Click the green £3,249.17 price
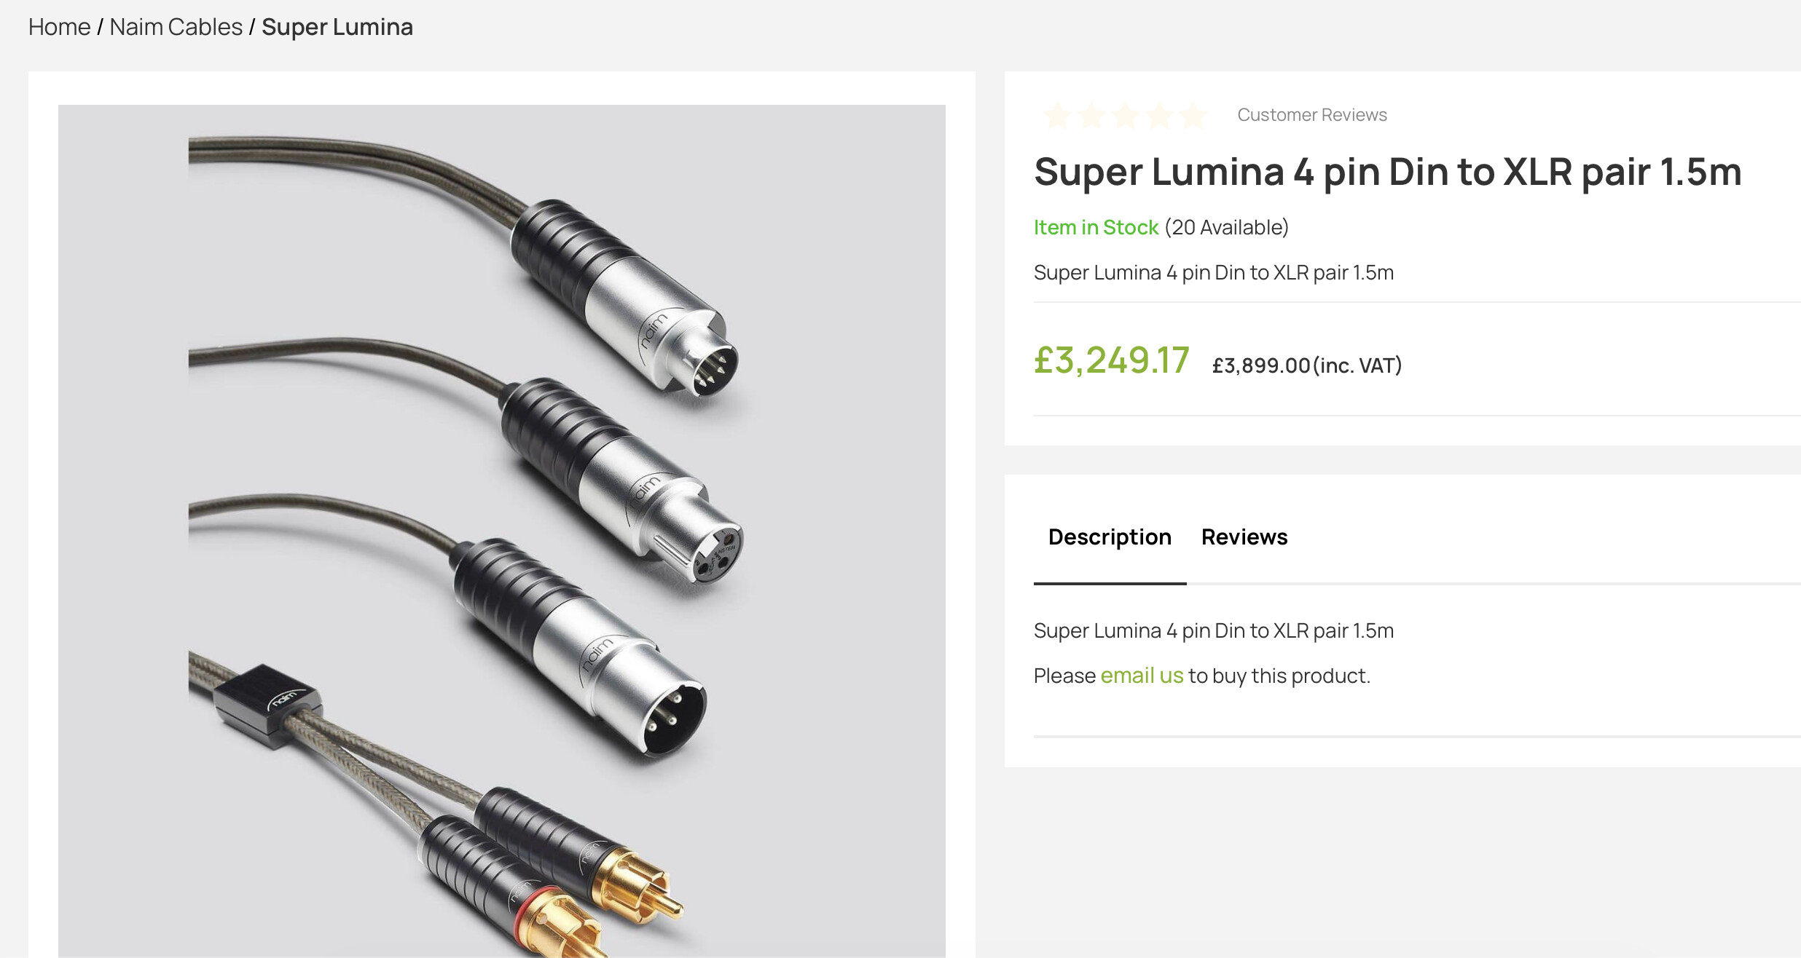The image size is (1801, 958). click(1111, 360)
